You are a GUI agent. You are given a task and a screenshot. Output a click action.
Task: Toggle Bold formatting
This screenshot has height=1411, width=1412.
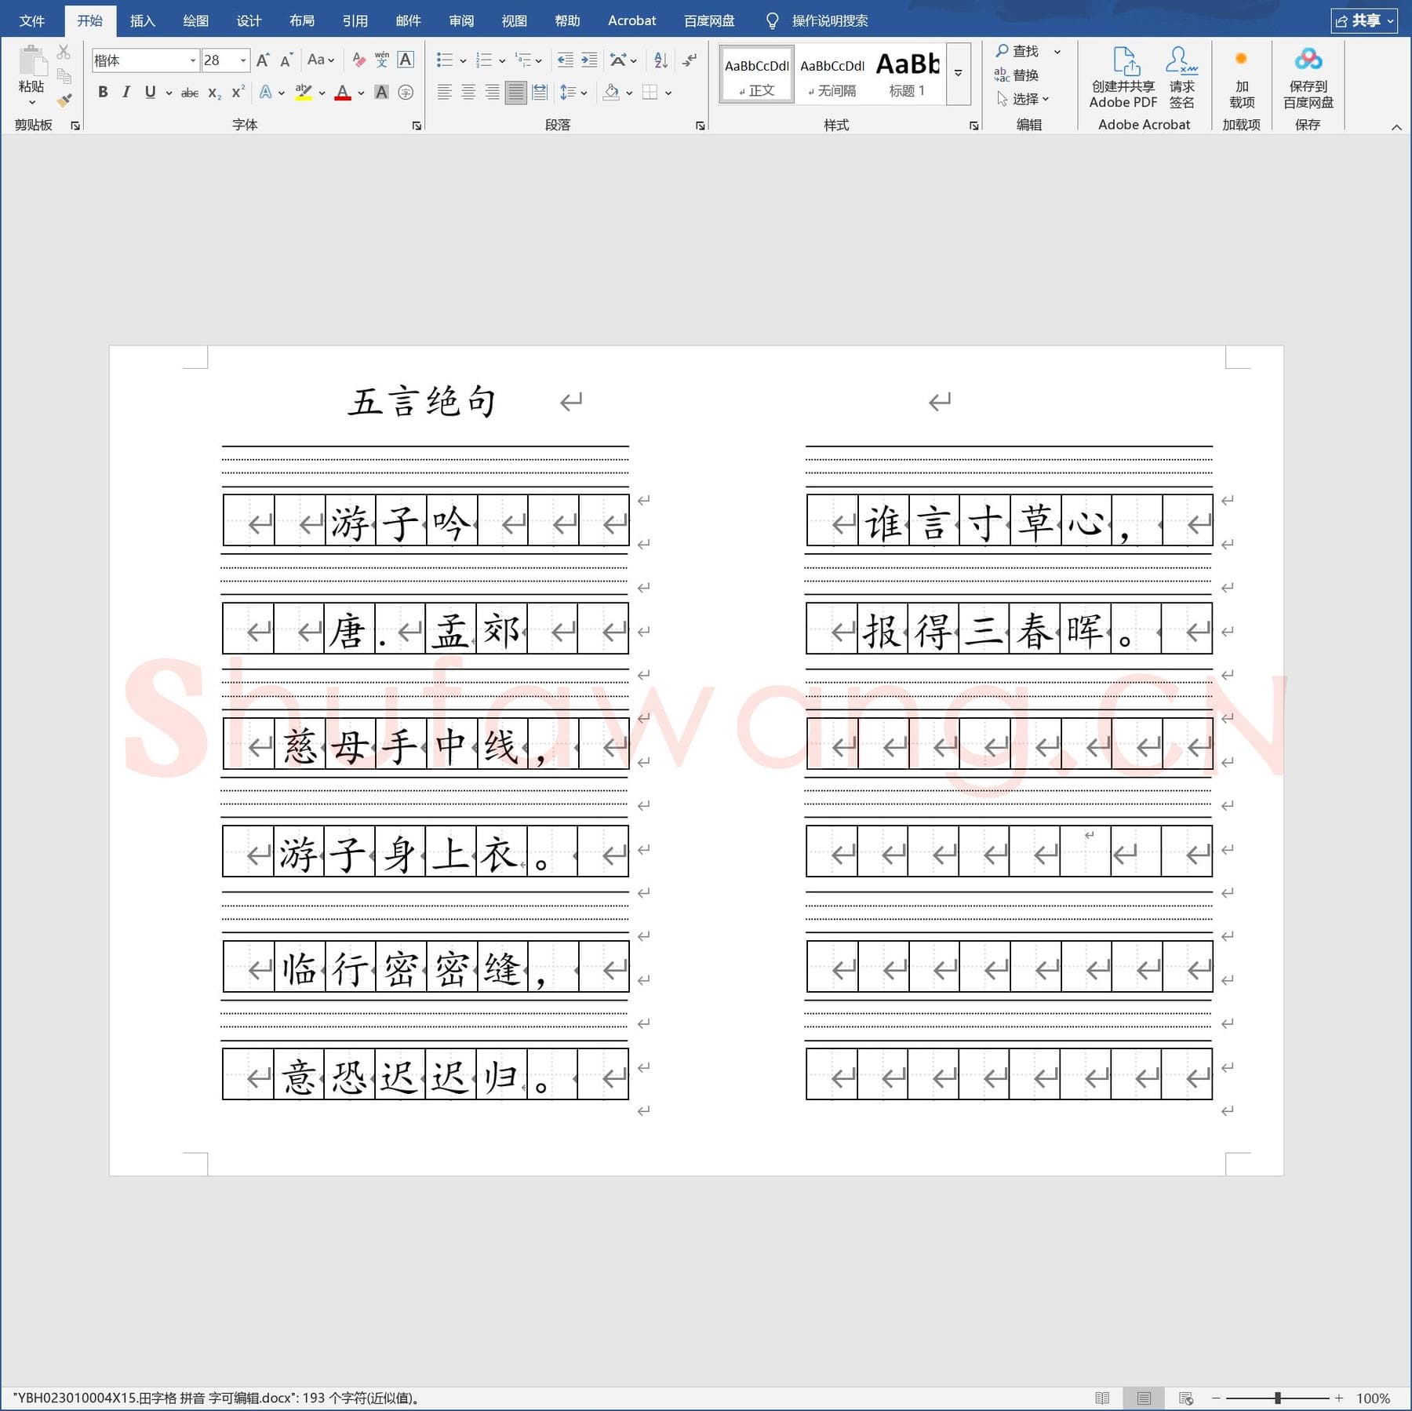point(103,93)
